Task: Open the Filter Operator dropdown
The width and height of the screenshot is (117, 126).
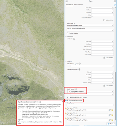Action: pyautogui.click(x=102, y=49)
